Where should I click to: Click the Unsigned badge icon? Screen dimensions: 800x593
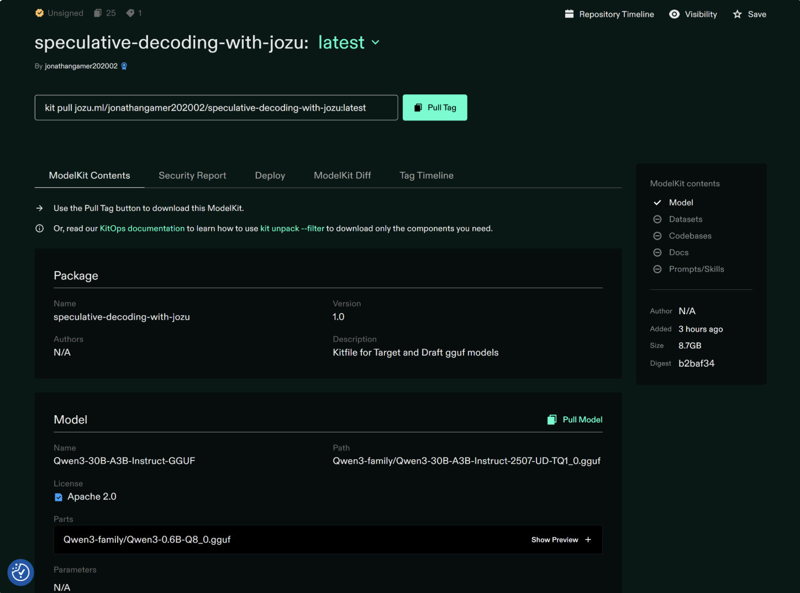(x=39, y=13)
